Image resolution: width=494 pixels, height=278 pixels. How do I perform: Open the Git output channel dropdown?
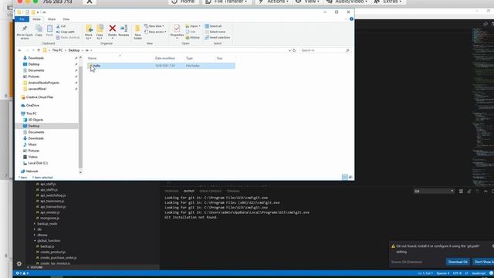[x=434, y=191]
